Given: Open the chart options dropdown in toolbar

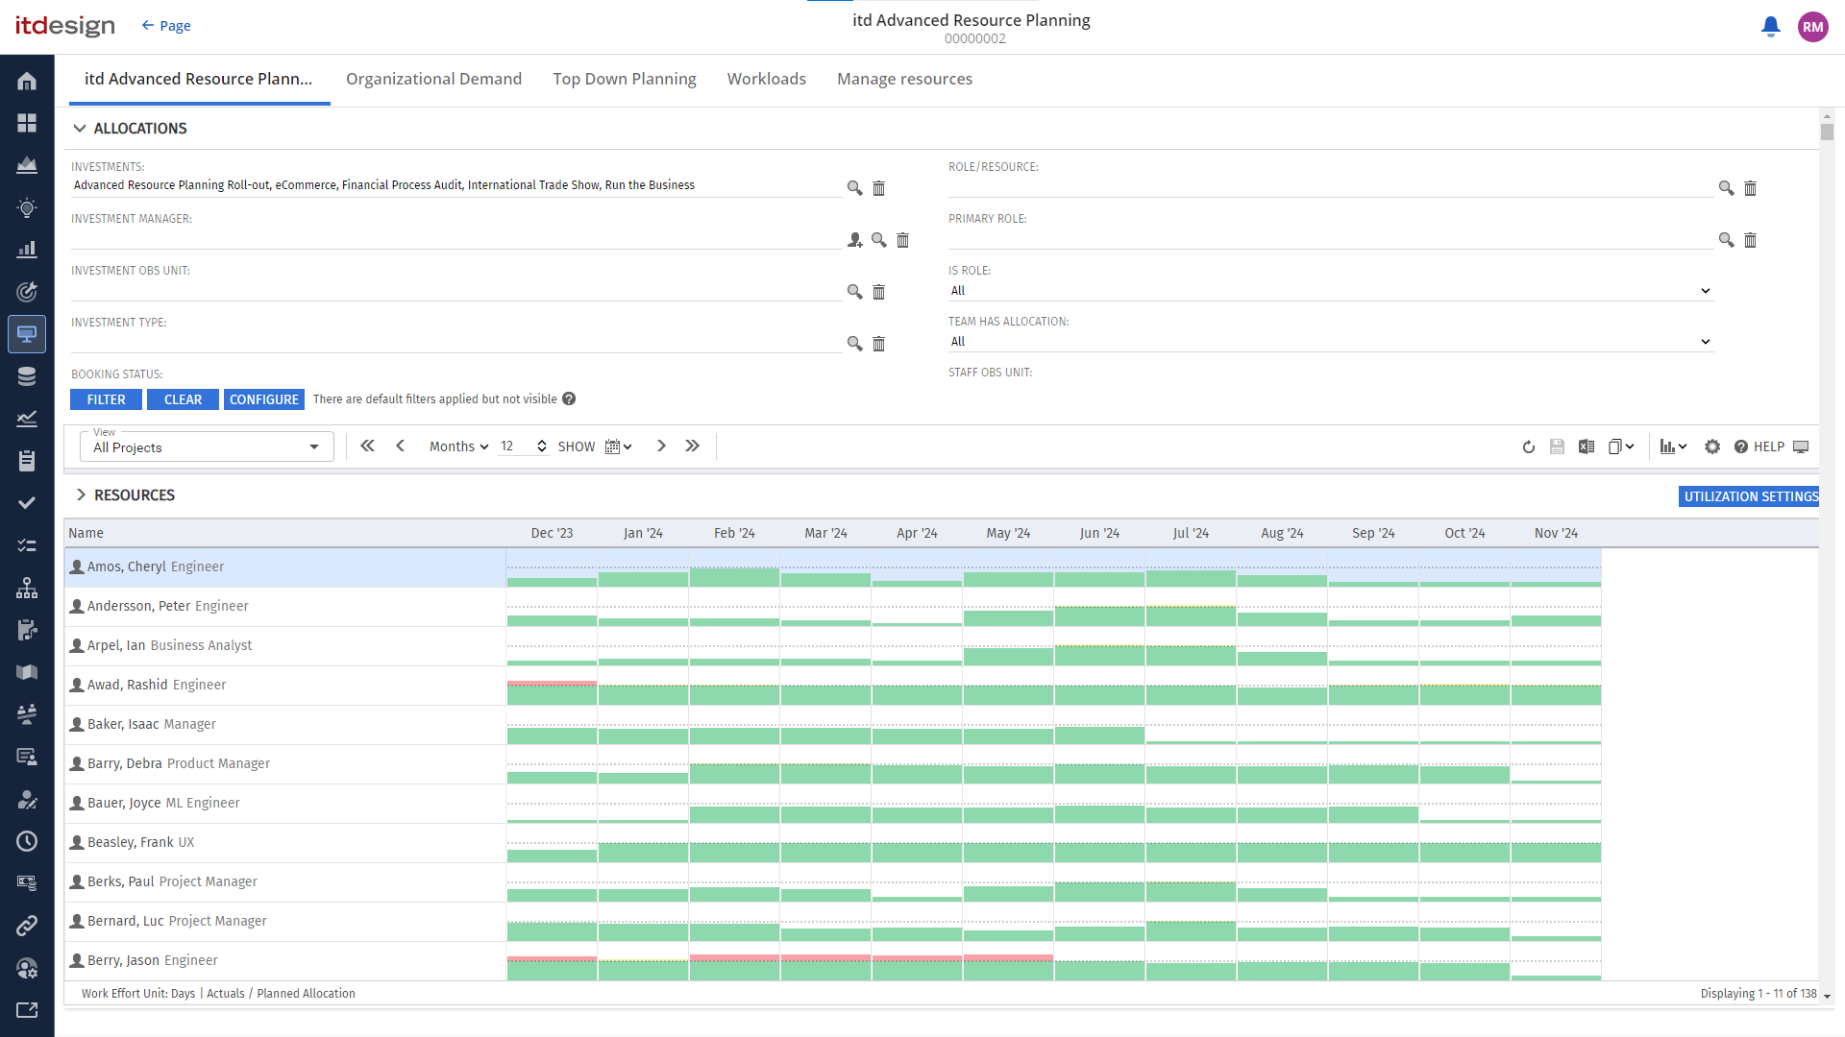Looking at the screenshot, I should pyautogui.click(x=1673, y=446).
